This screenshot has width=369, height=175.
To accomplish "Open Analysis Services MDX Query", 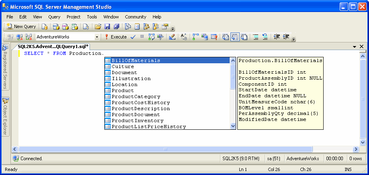I will (56, 26).
